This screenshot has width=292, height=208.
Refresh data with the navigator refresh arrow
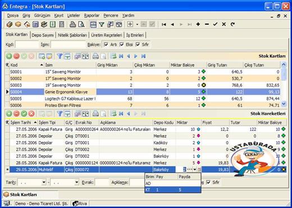pos(232,24)
